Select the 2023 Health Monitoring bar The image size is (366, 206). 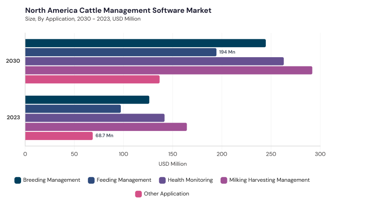pyautogui.click(x=95, y=118)
